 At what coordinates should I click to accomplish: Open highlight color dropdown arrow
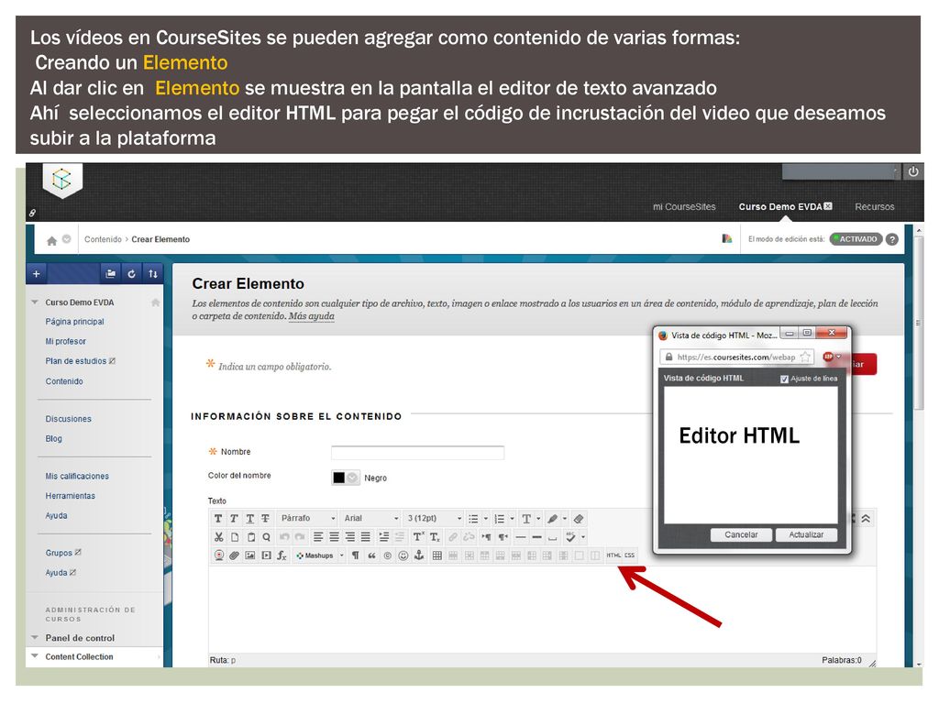click(565, 519)
